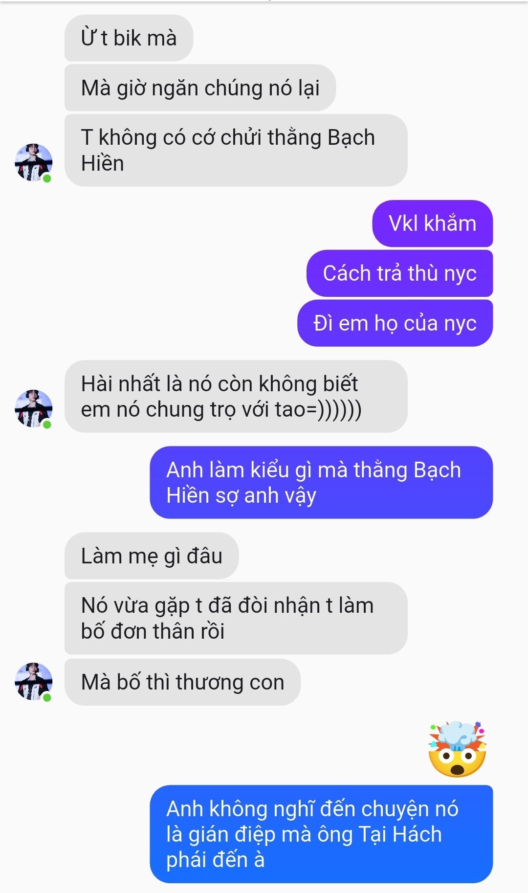Tap green online dot on the middle avatar

47,424
